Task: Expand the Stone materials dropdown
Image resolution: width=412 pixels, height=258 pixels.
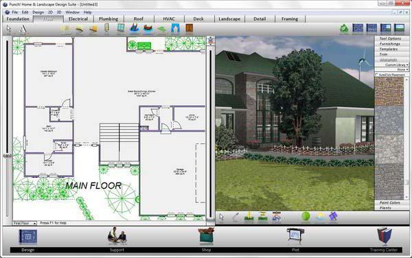Action: coord(392,69)
